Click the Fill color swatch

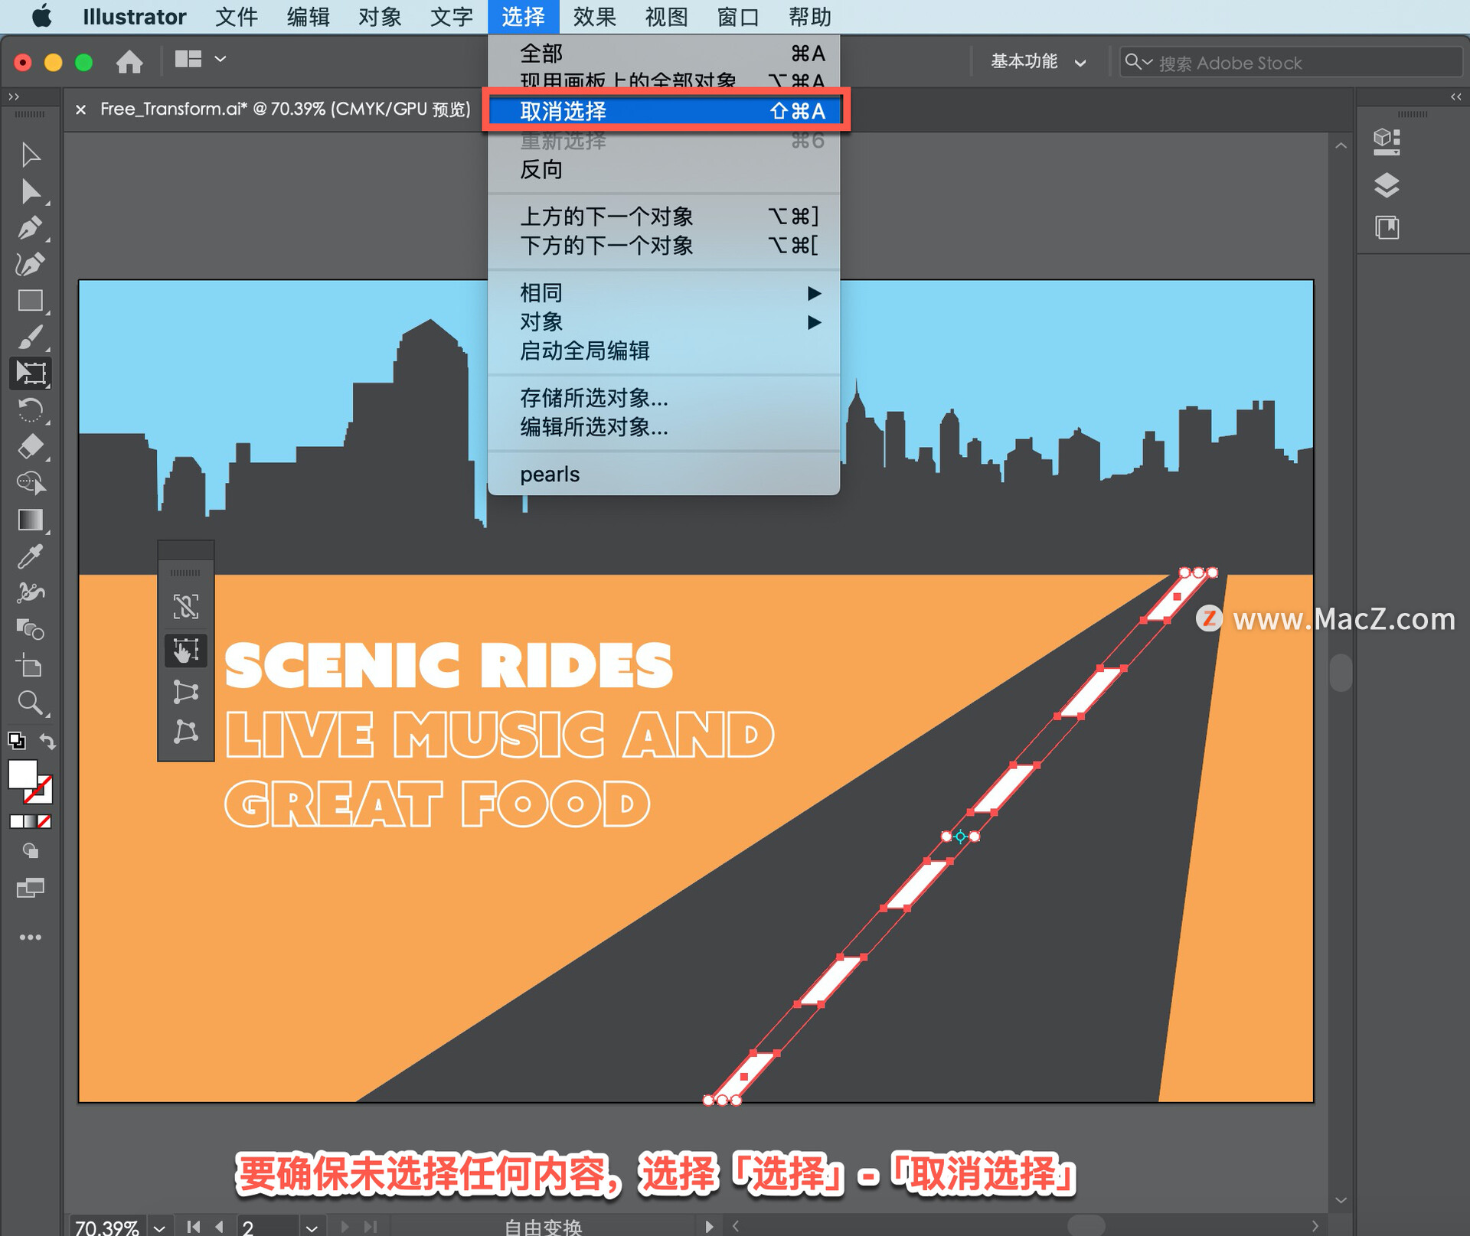tap(22, 774)
